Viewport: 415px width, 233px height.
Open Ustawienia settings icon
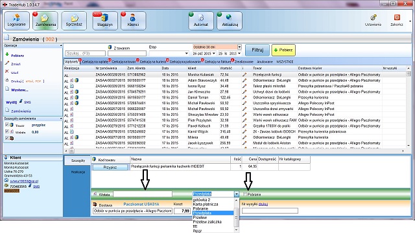373,17
